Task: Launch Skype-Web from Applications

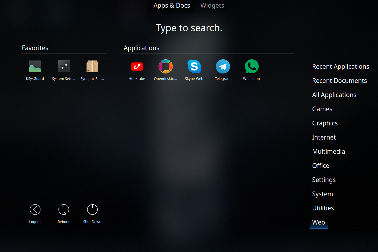Action: (194, 67)
